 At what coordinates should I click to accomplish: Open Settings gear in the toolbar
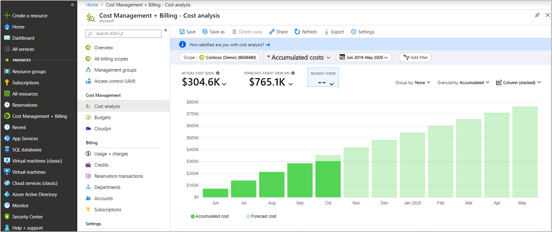tap(353, 32)
